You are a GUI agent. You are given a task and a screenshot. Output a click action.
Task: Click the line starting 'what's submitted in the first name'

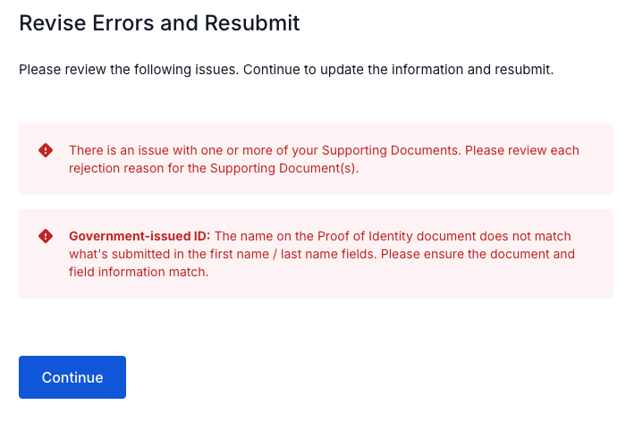(321, 254)
